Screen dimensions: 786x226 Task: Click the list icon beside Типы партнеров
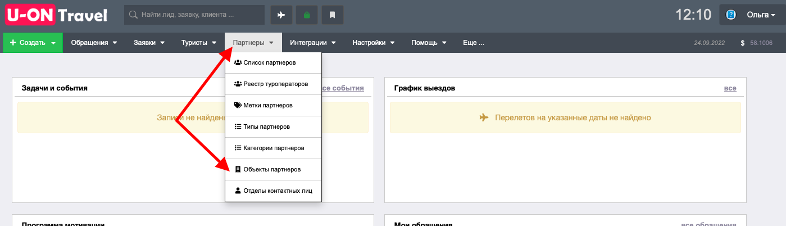pyautogui.click(x=238, y=126)
